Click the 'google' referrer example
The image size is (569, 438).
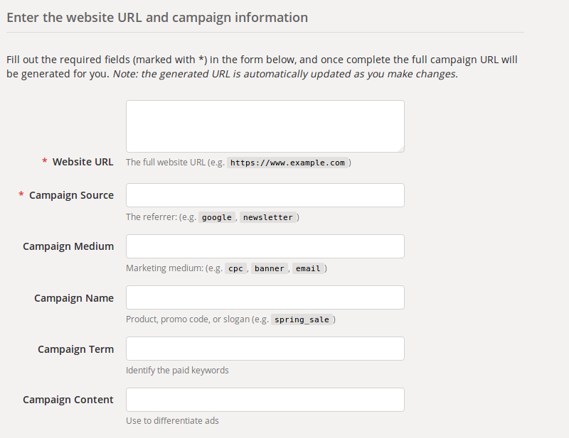pyautogui.click(x=217, y=217)
